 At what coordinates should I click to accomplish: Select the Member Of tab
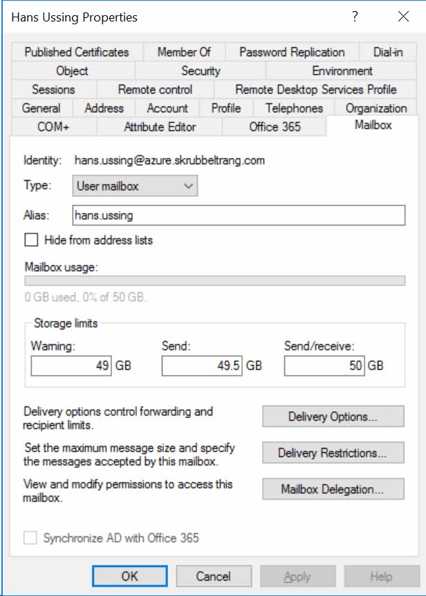[184, 52]
